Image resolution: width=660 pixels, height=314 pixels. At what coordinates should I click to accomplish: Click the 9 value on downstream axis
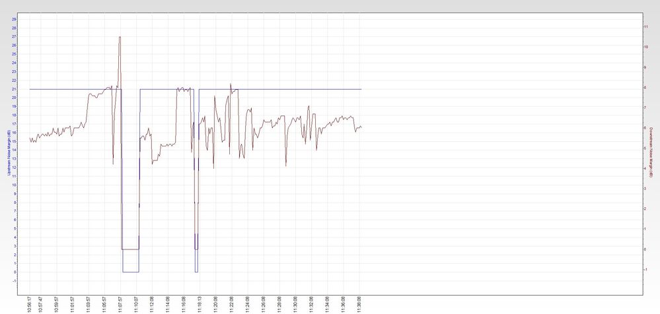coord(646,67)
